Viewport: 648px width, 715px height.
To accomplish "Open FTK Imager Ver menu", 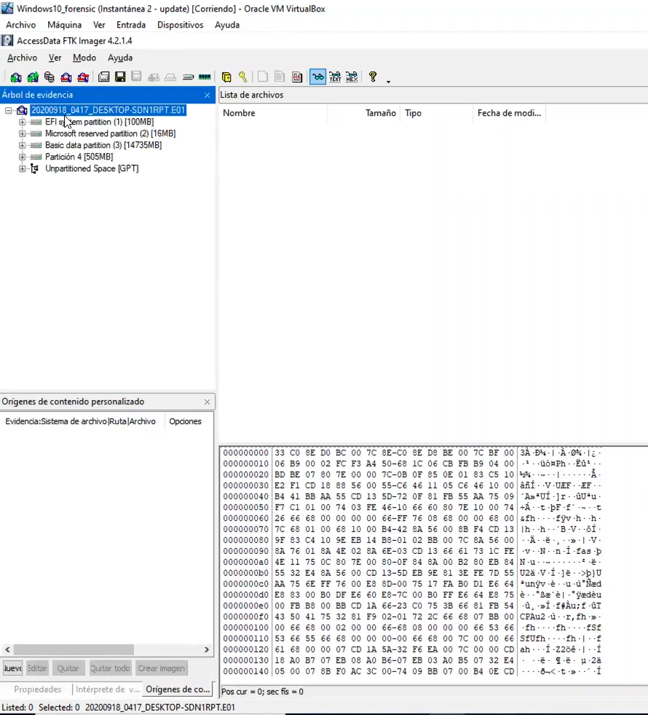I will [x=55, y=58].
